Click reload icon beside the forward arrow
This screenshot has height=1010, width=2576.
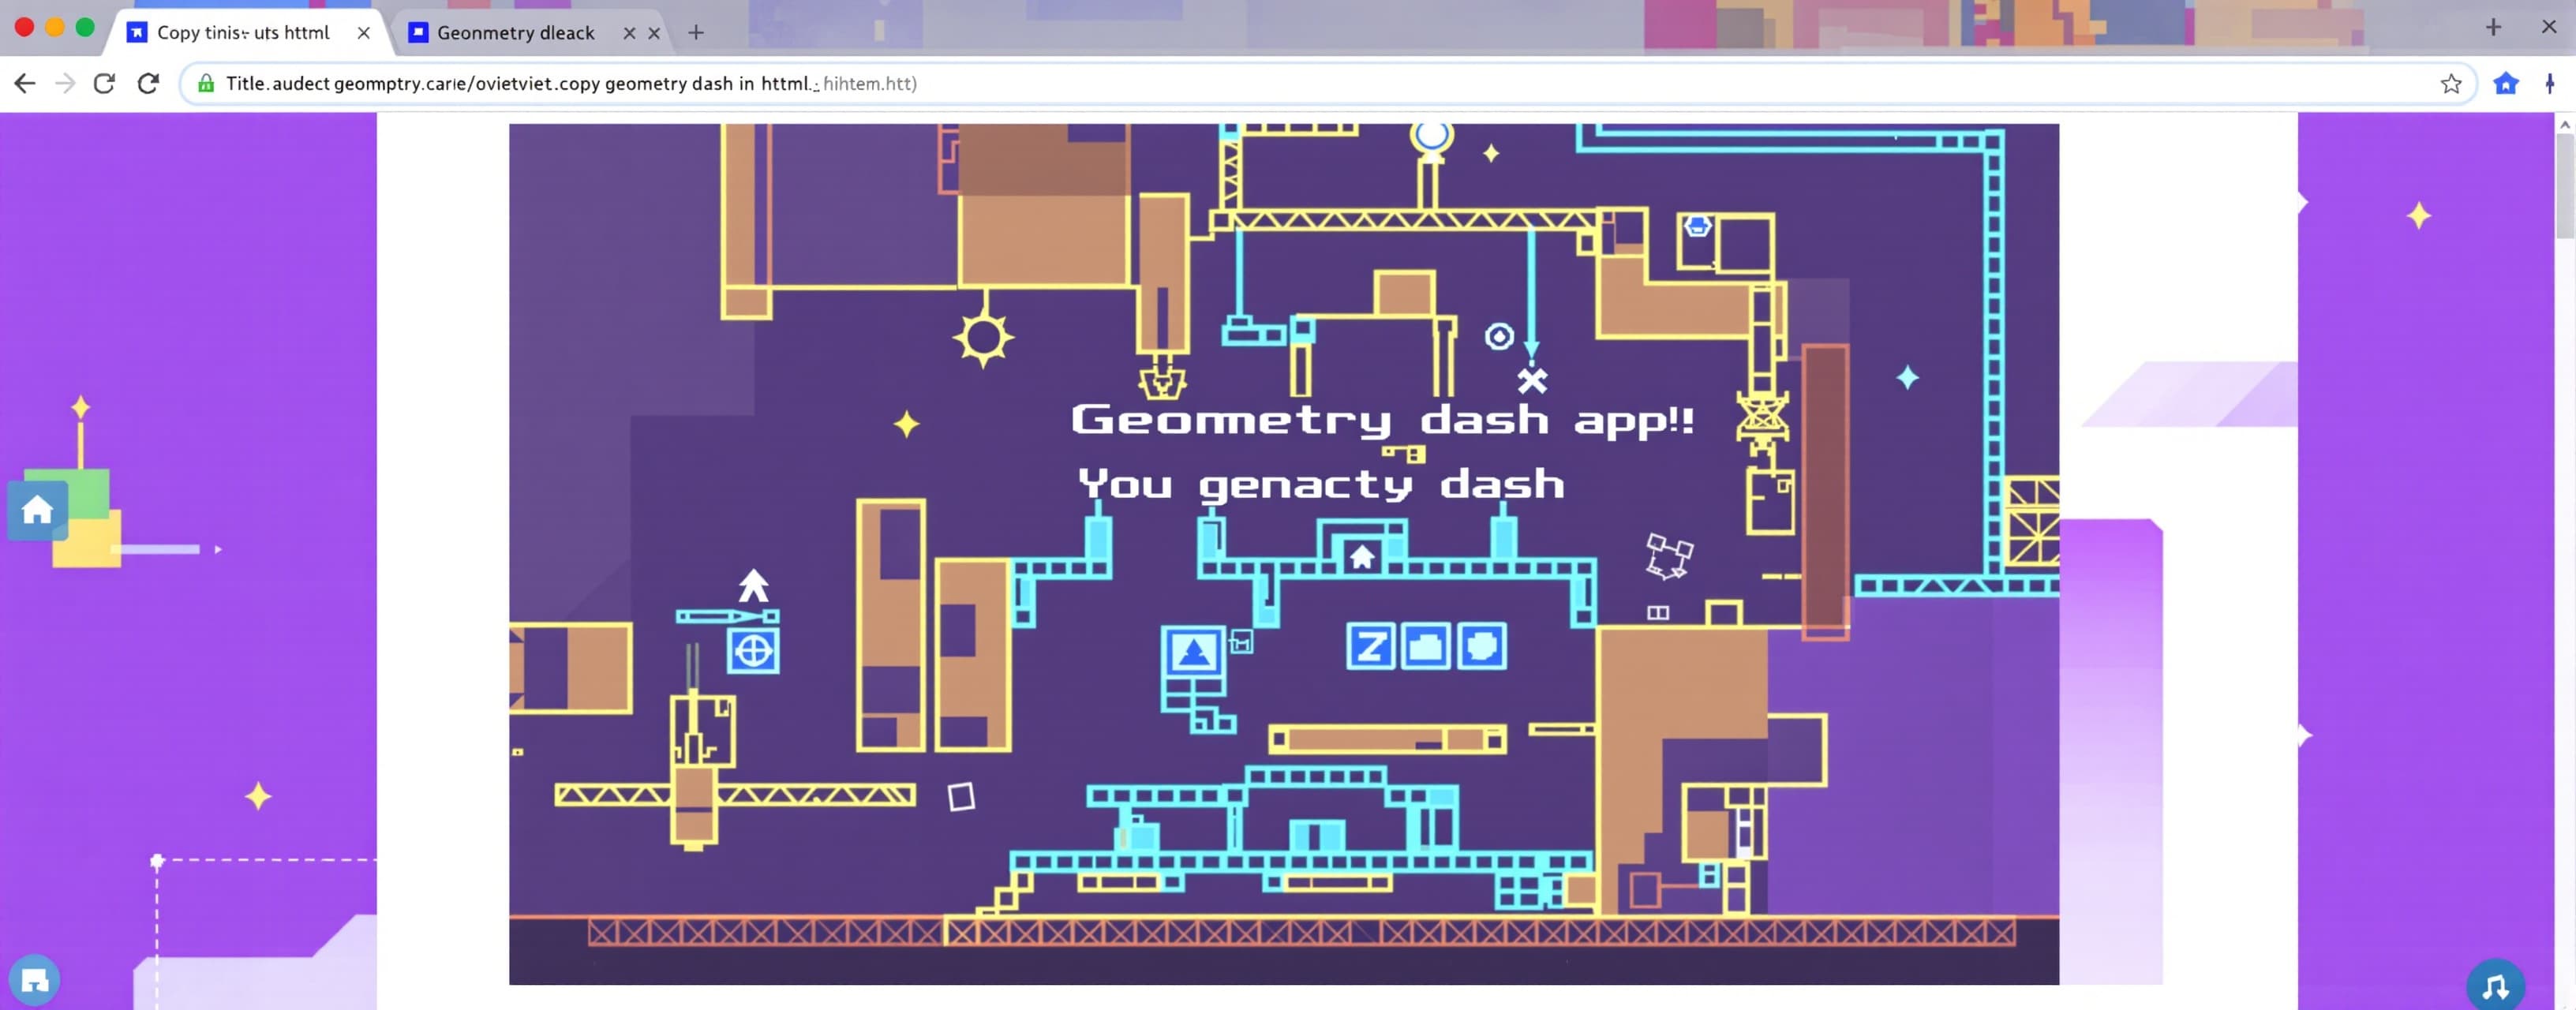104,84
